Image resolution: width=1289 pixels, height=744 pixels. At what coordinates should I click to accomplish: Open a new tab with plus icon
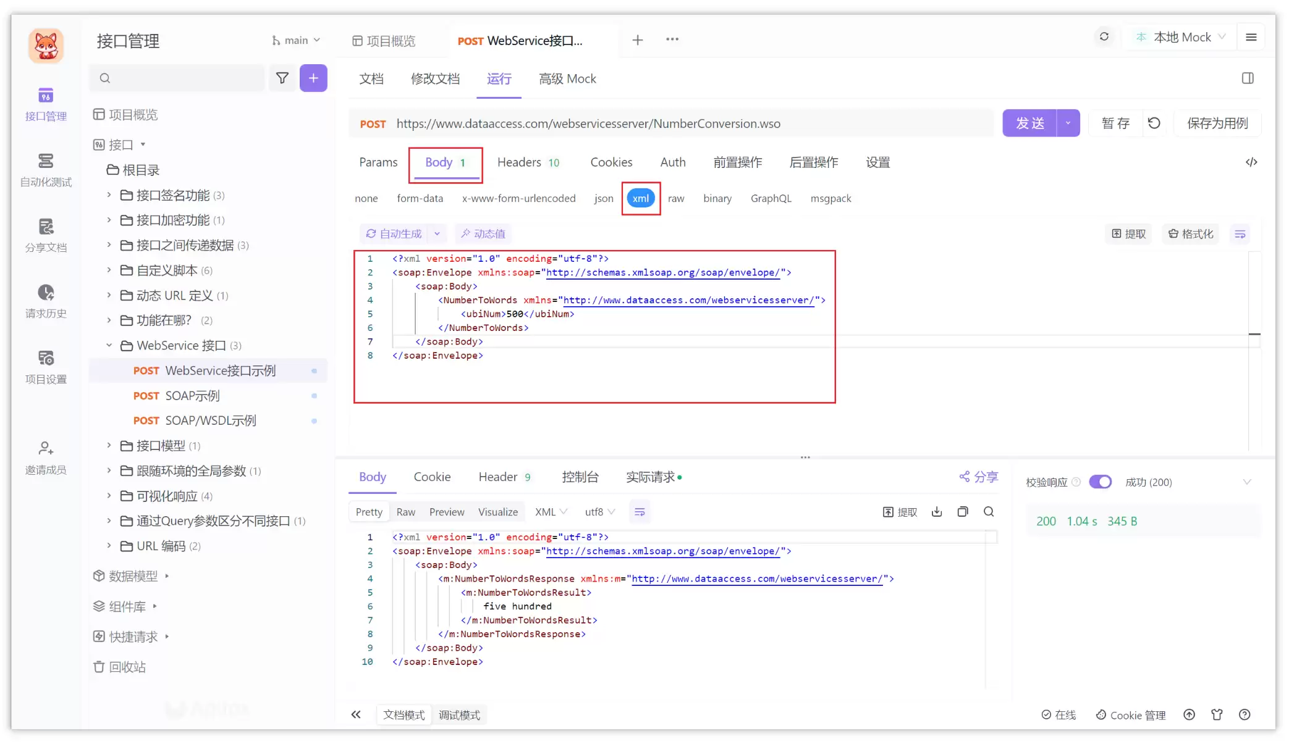(x=638, y=40)
